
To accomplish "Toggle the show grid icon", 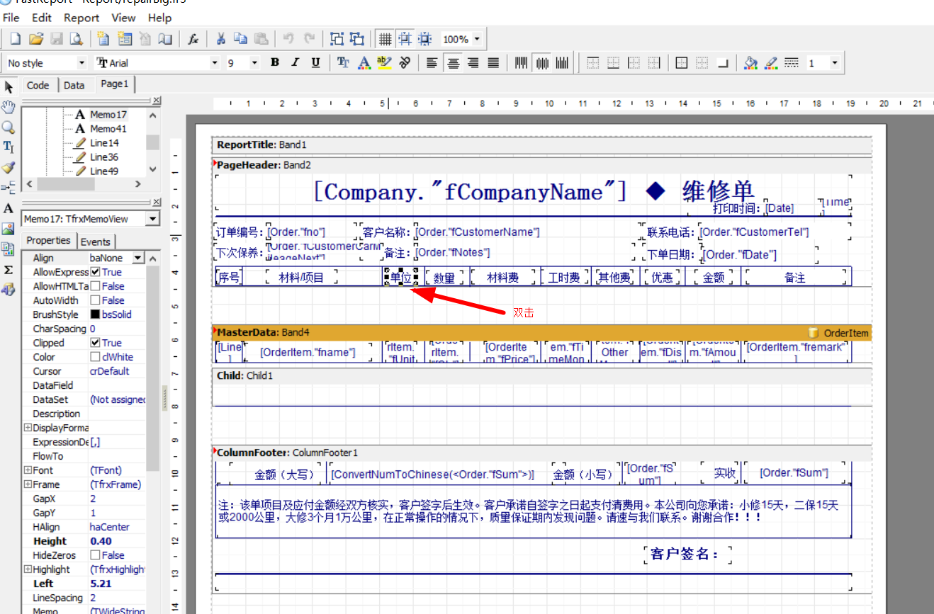I will pyautogui.click(x=384, y=39).
